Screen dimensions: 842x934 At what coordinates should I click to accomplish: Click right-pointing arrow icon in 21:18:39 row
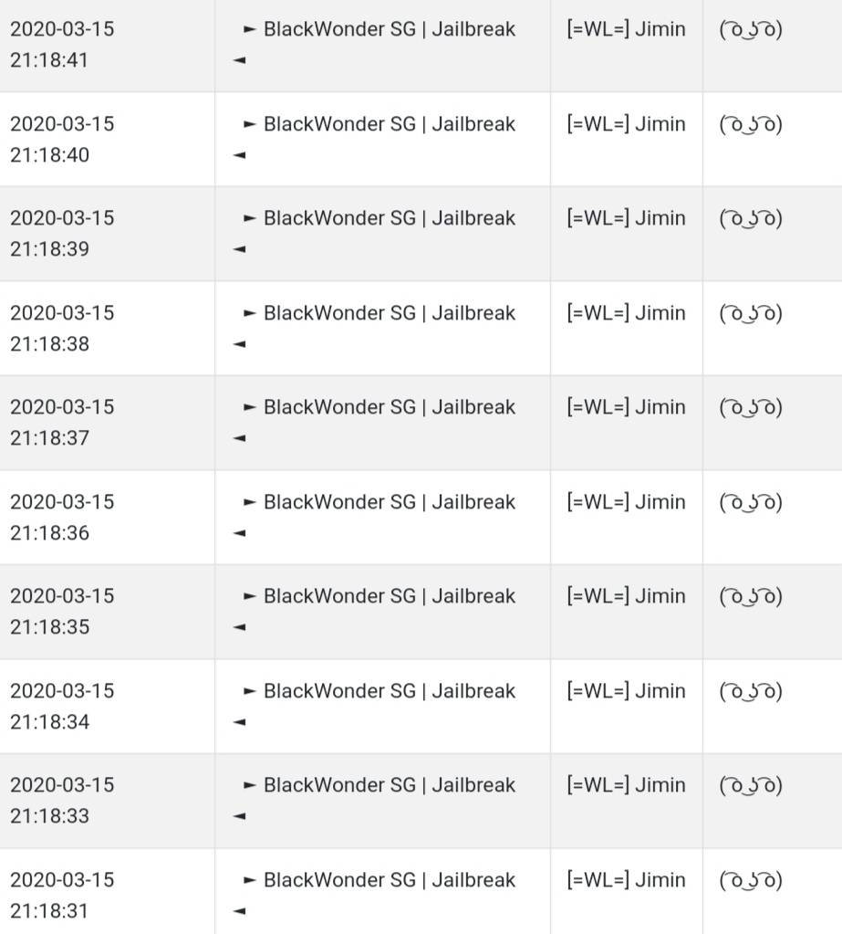[x=250, y=218]
